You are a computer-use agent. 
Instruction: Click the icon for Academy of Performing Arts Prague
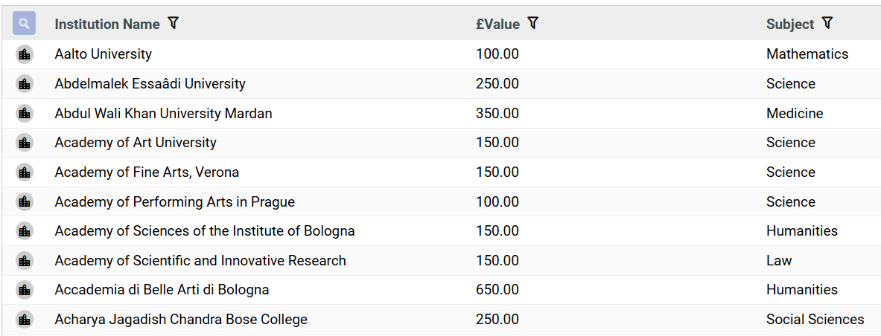[x=24, y=202]
